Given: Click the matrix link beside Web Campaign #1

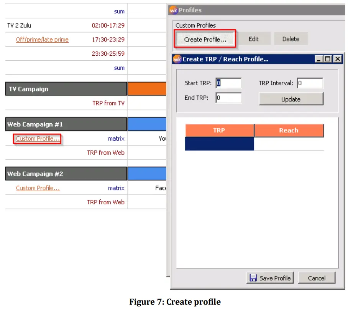Looking at the screenshot, I should [x=116, y=139].
